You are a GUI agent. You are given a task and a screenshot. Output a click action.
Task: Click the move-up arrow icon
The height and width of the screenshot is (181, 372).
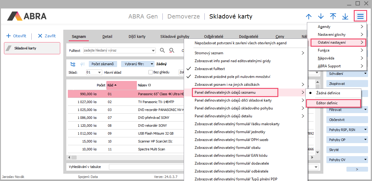point(309,17)
